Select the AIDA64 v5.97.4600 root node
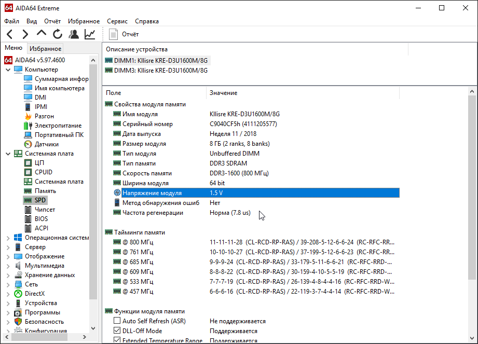Screen dimensions: 478x344 [x=40, y=60]
